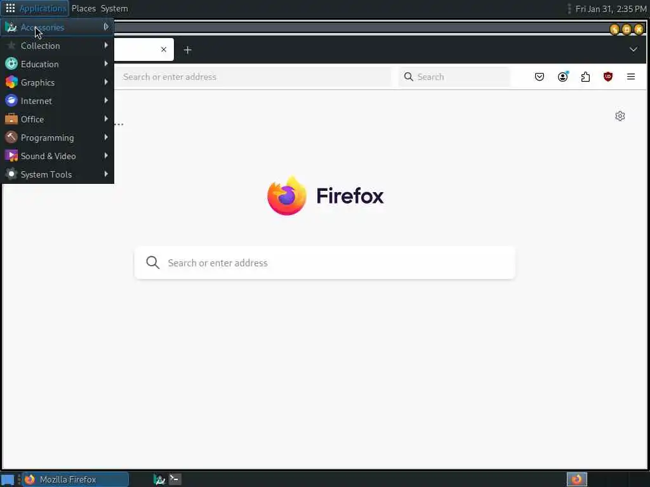Click the center page search field
The width and height of the screenshot is (650, 487).
tap(325, 263)
